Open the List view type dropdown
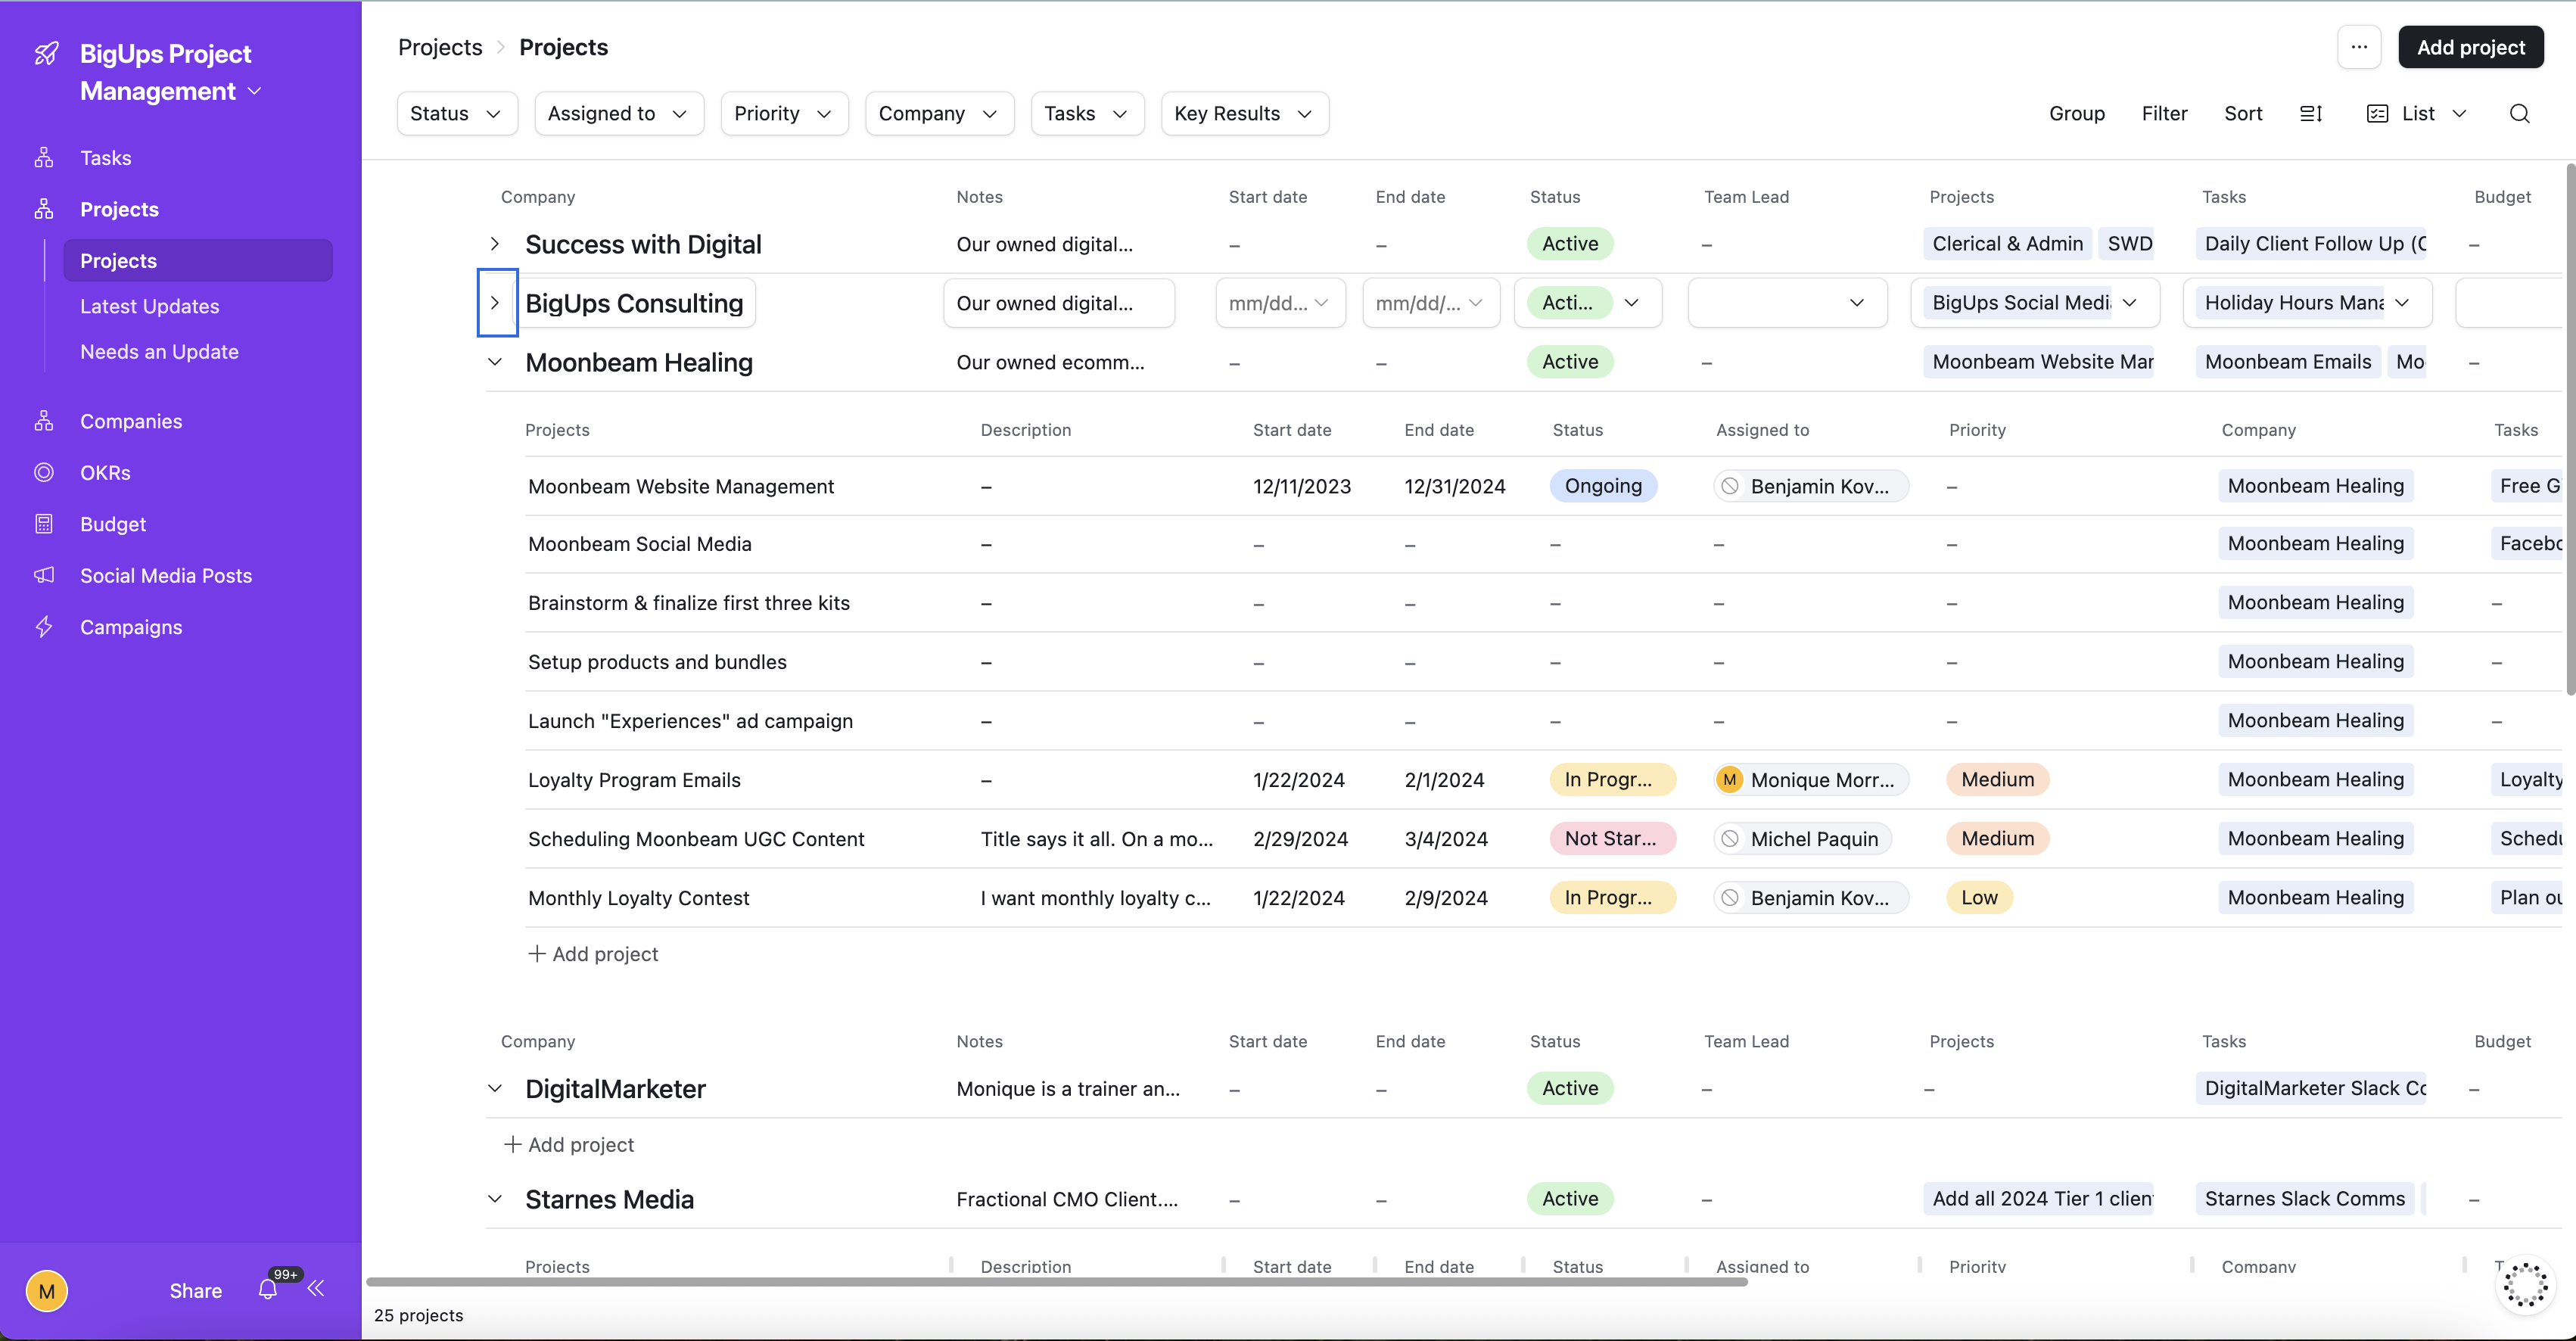2576x1341 pixels. tap(2418, 114)
